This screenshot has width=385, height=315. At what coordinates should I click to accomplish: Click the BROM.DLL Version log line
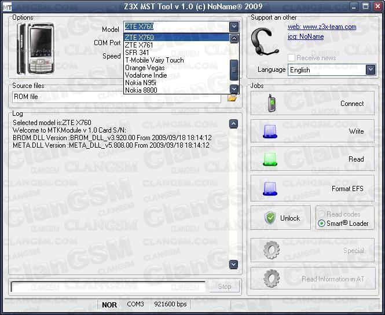click(x=112, y=138)
